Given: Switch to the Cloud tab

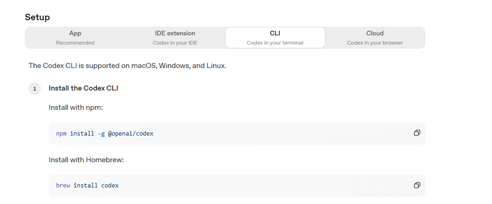Looking at the screenshot, I should coord(375,38).
